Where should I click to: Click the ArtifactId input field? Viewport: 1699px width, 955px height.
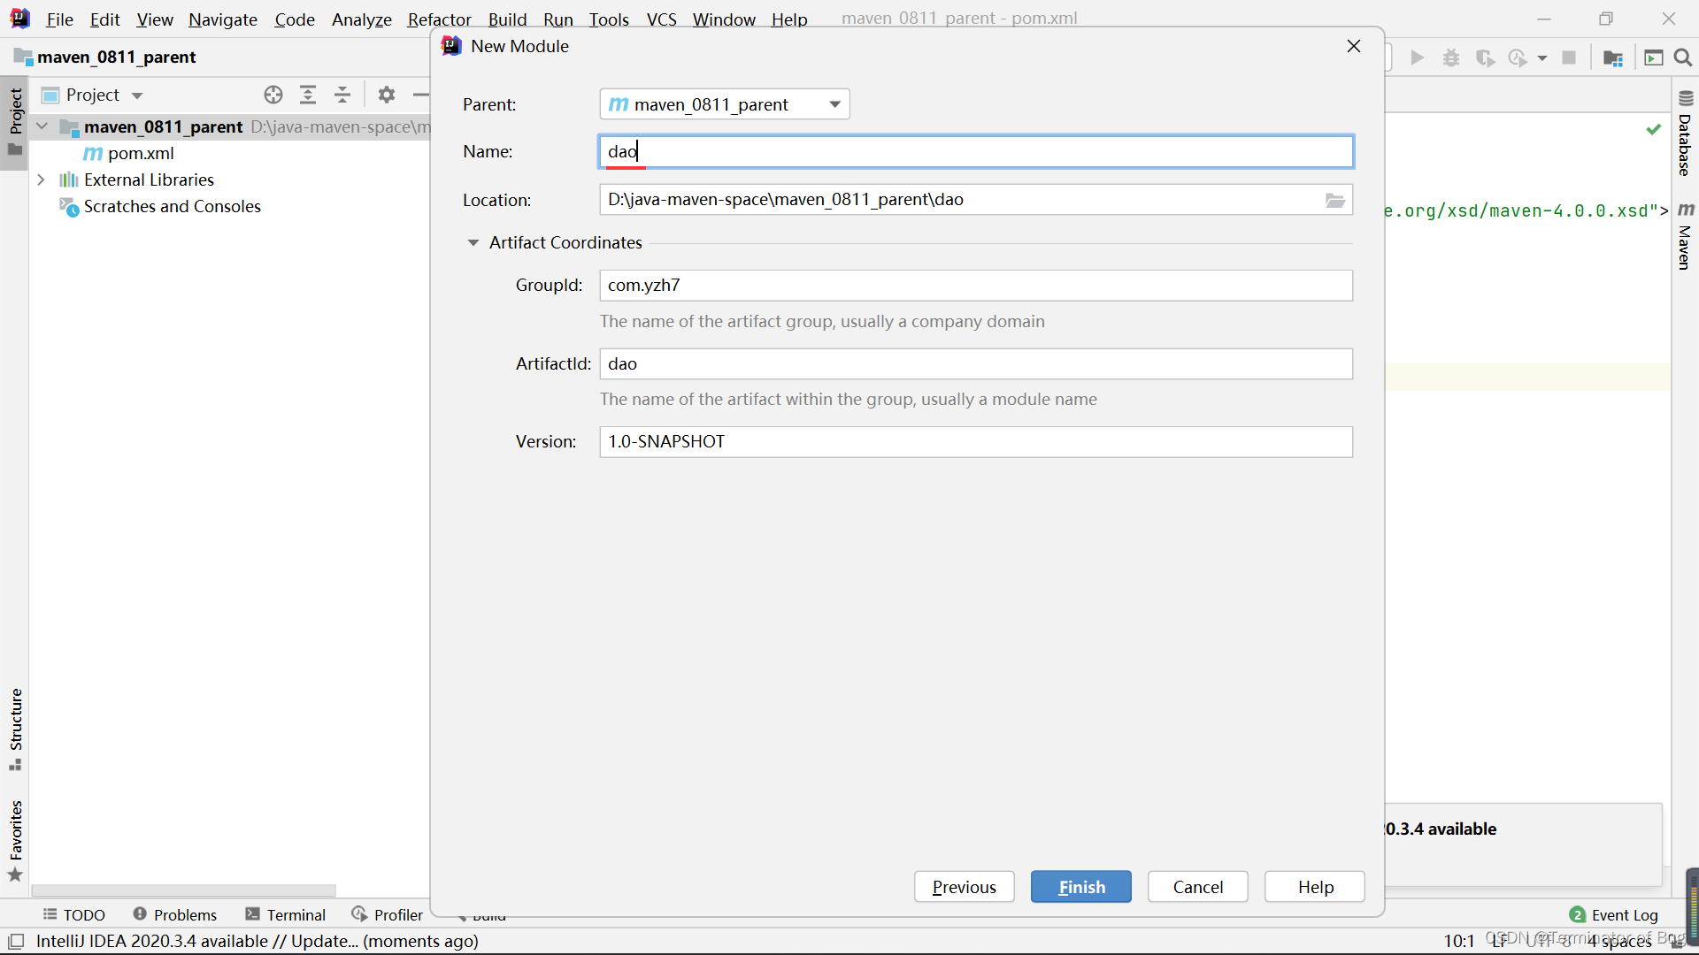click(x=976, y=364)
